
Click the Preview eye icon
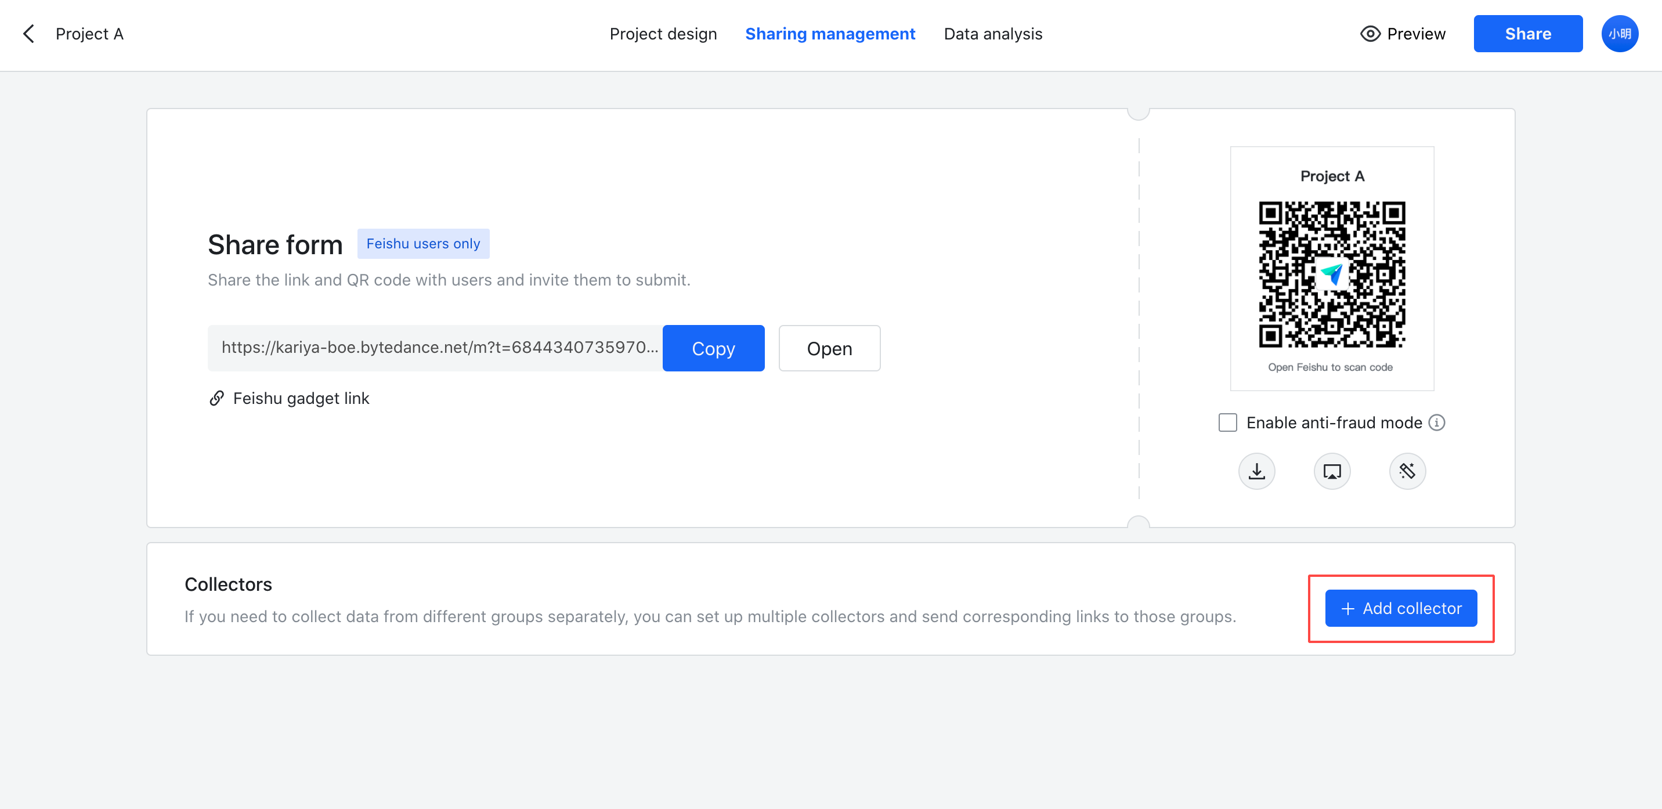point(1370,34)
